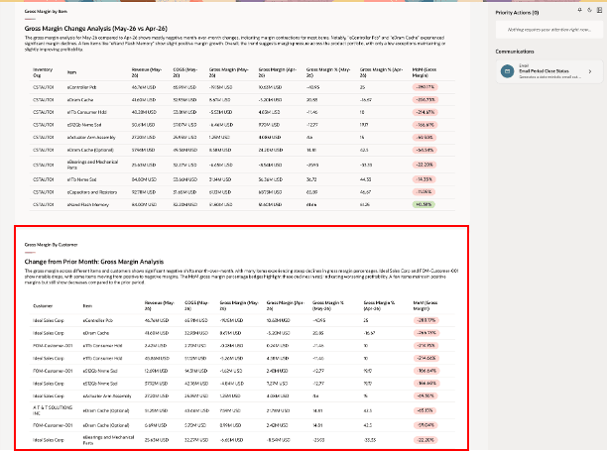This screenshot has width=607, height=451.
Task: Click the Item column header in the by-customer table
Action: [x=87, y=305]
